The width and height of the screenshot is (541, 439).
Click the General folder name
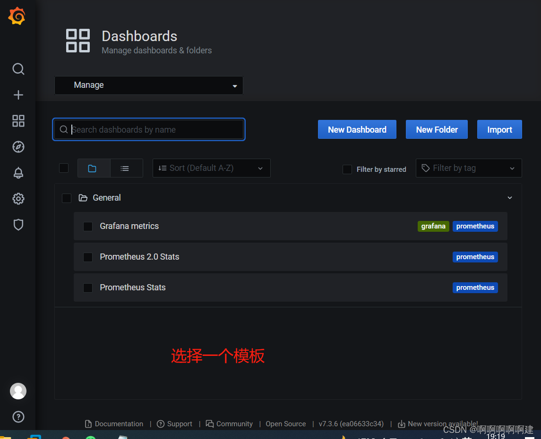pos(107,198)
